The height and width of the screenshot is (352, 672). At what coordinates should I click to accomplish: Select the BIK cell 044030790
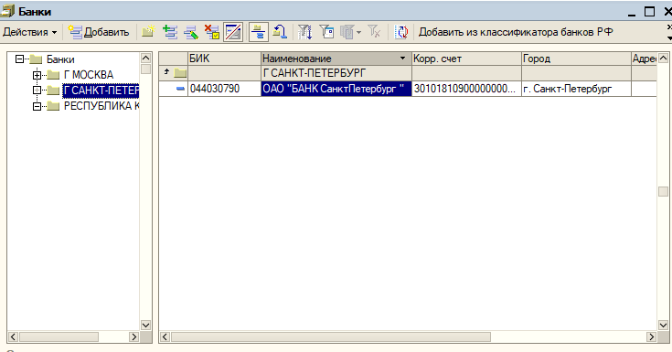pos(224,89)
